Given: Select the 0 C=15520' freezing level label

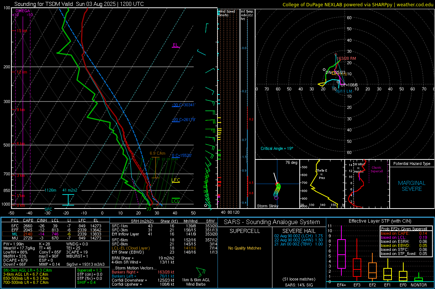Looking at the screenshot, I should (182, 155).
